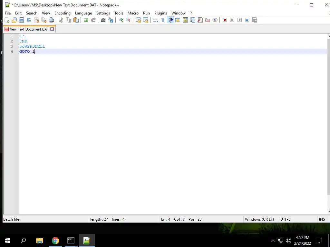Click the GOTO keyword on line 4
The width and height of the screenshot is (330, 247).
[x=24, y=51]
